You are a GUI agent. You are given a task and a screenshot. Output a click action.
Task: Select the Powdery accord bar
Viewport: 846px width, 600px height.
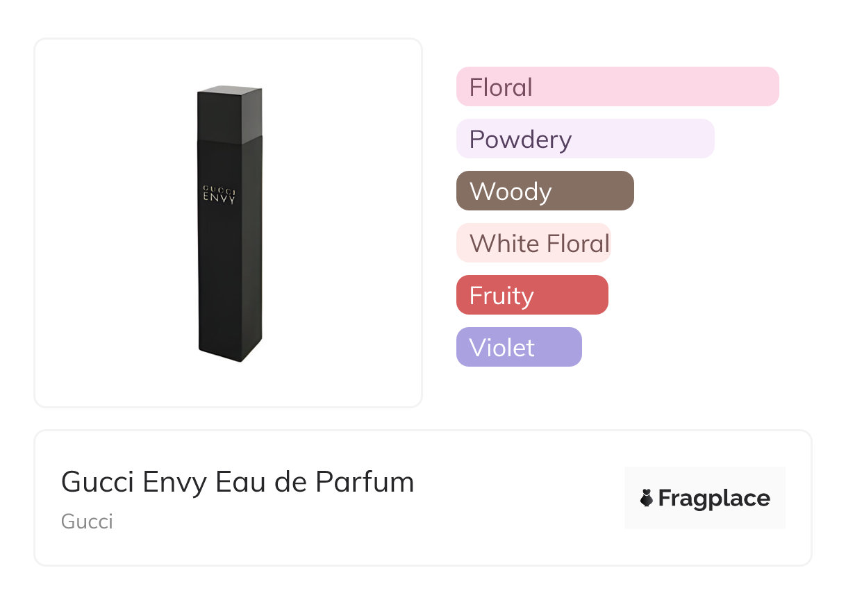586,139
